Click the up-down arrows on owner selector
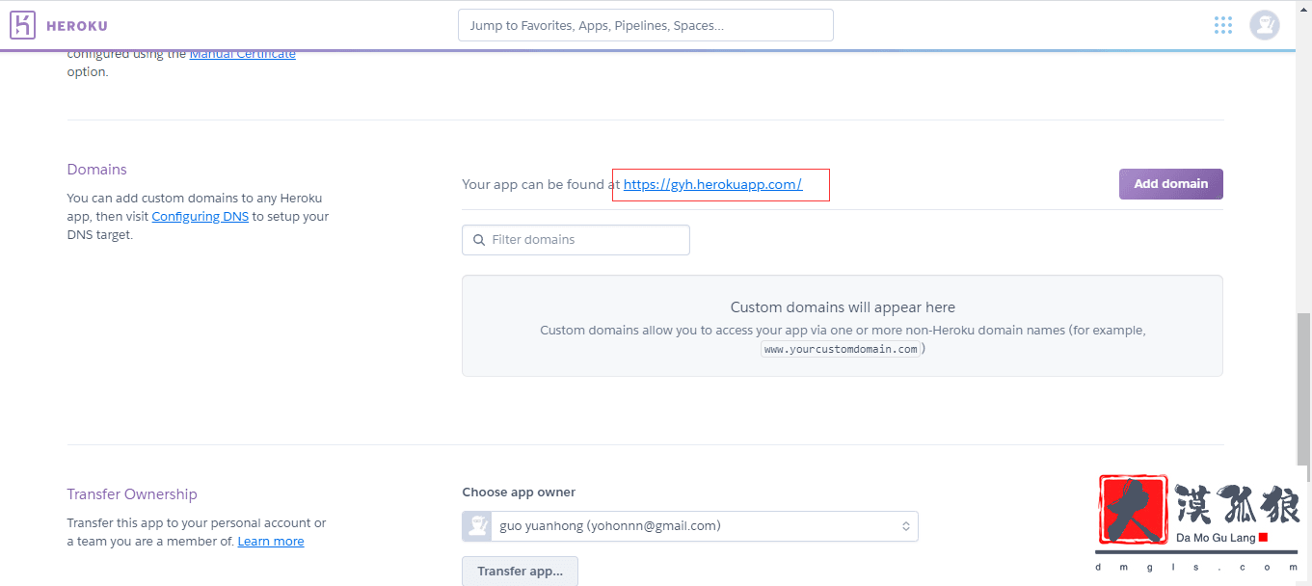Image resolution: width=1312 pixels, height=586 pixels. [x=905, y=526]
